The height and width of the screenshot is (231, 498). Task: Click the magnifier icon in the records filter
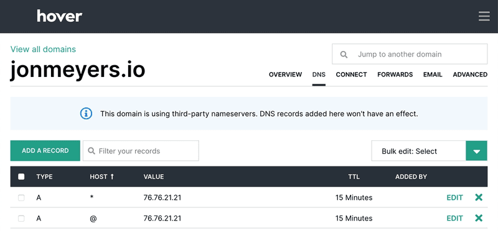[92, 151]
